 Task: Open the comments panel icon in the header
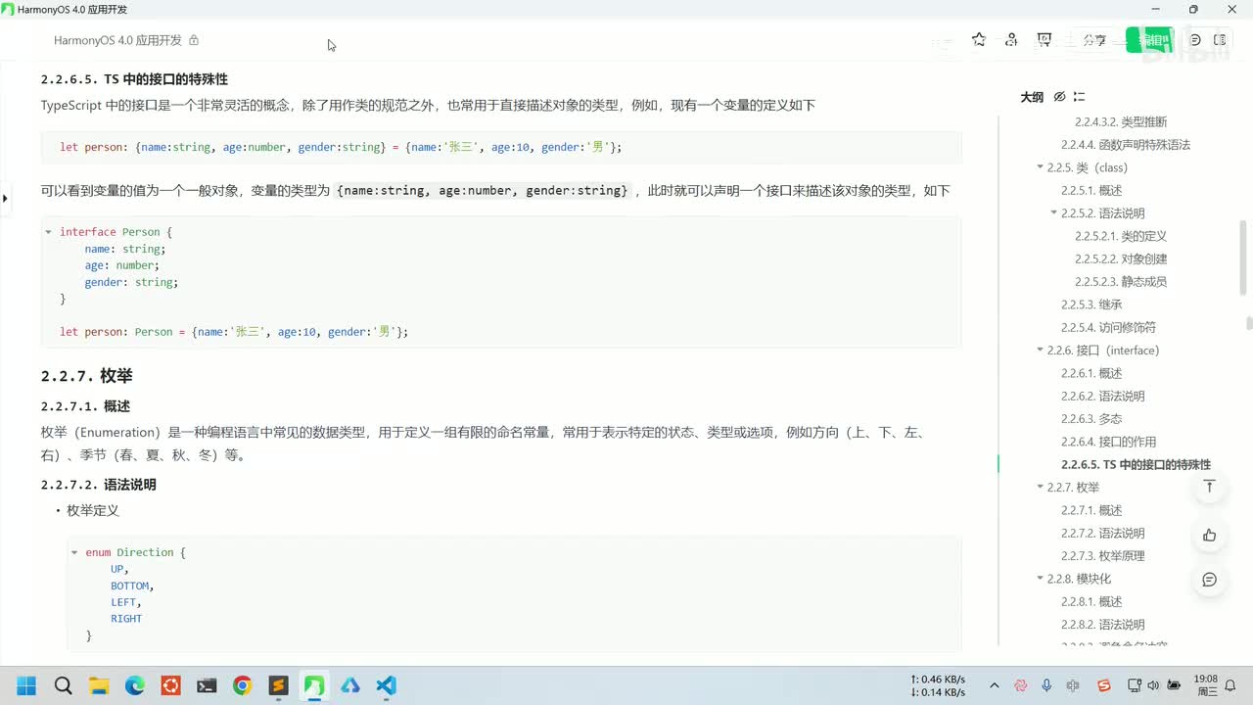click(x=1195, y=40)
